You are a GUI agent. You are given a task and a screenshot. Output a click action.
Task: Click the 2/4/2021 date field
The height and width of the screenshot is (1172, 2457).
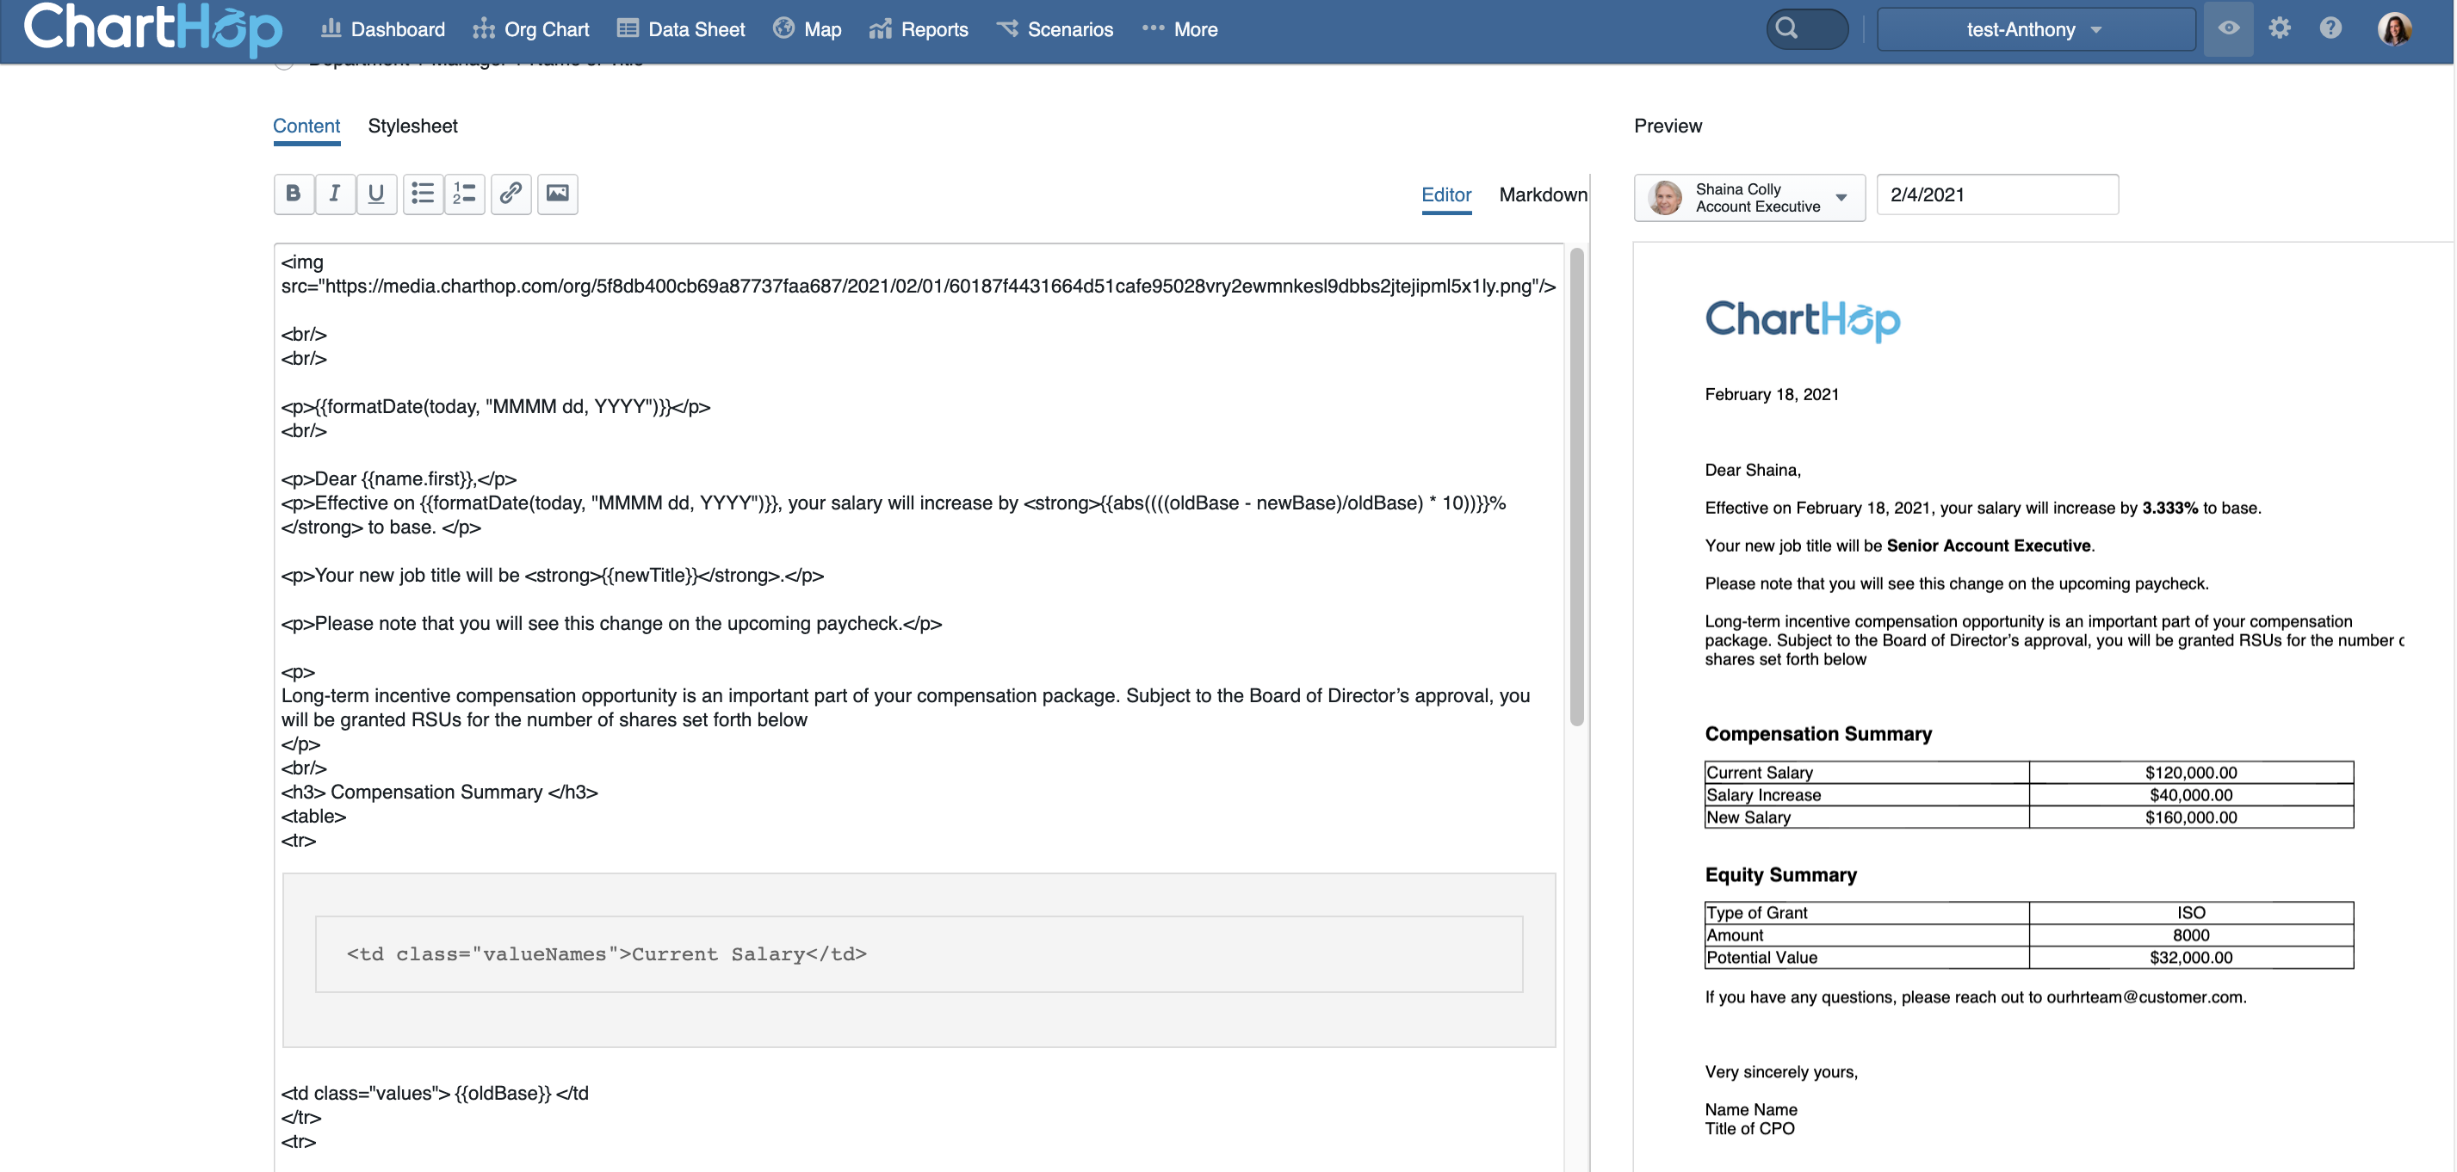click(1997, 194)
